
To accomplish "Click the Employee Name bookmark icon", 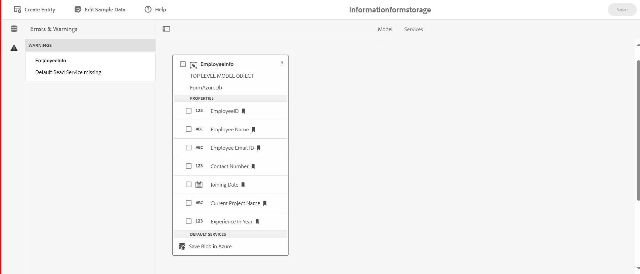I will (254, 129).
